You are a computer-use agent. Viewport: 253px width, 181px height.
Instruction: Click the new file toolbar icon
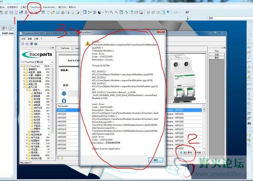click(x=48, y=12)
